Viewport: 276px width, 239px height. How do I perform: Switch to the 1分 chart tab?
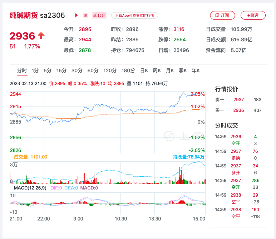point(35,71)
